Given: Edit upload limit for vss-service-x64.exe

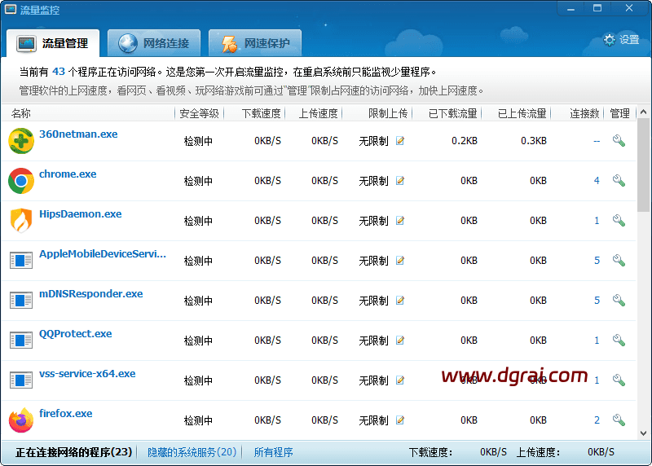Looking at the screenshot, I should tap(400, 380).
